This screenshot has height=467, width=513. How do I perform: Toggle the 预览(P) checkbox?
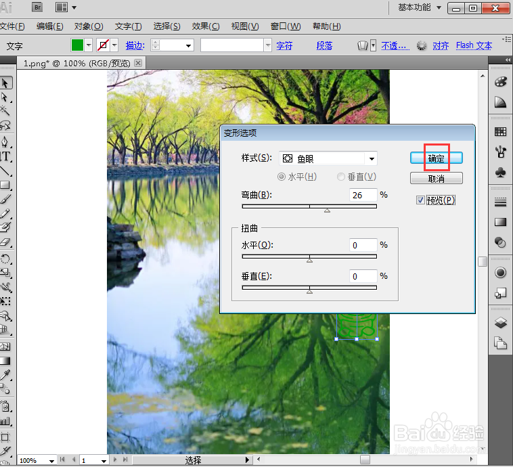click(420, 200)
